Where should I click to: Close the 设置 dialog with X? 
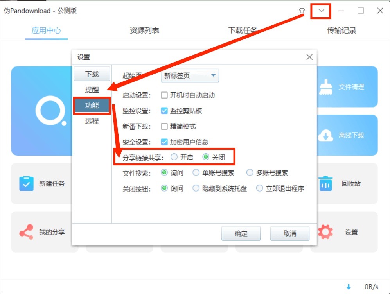[309, 57]
